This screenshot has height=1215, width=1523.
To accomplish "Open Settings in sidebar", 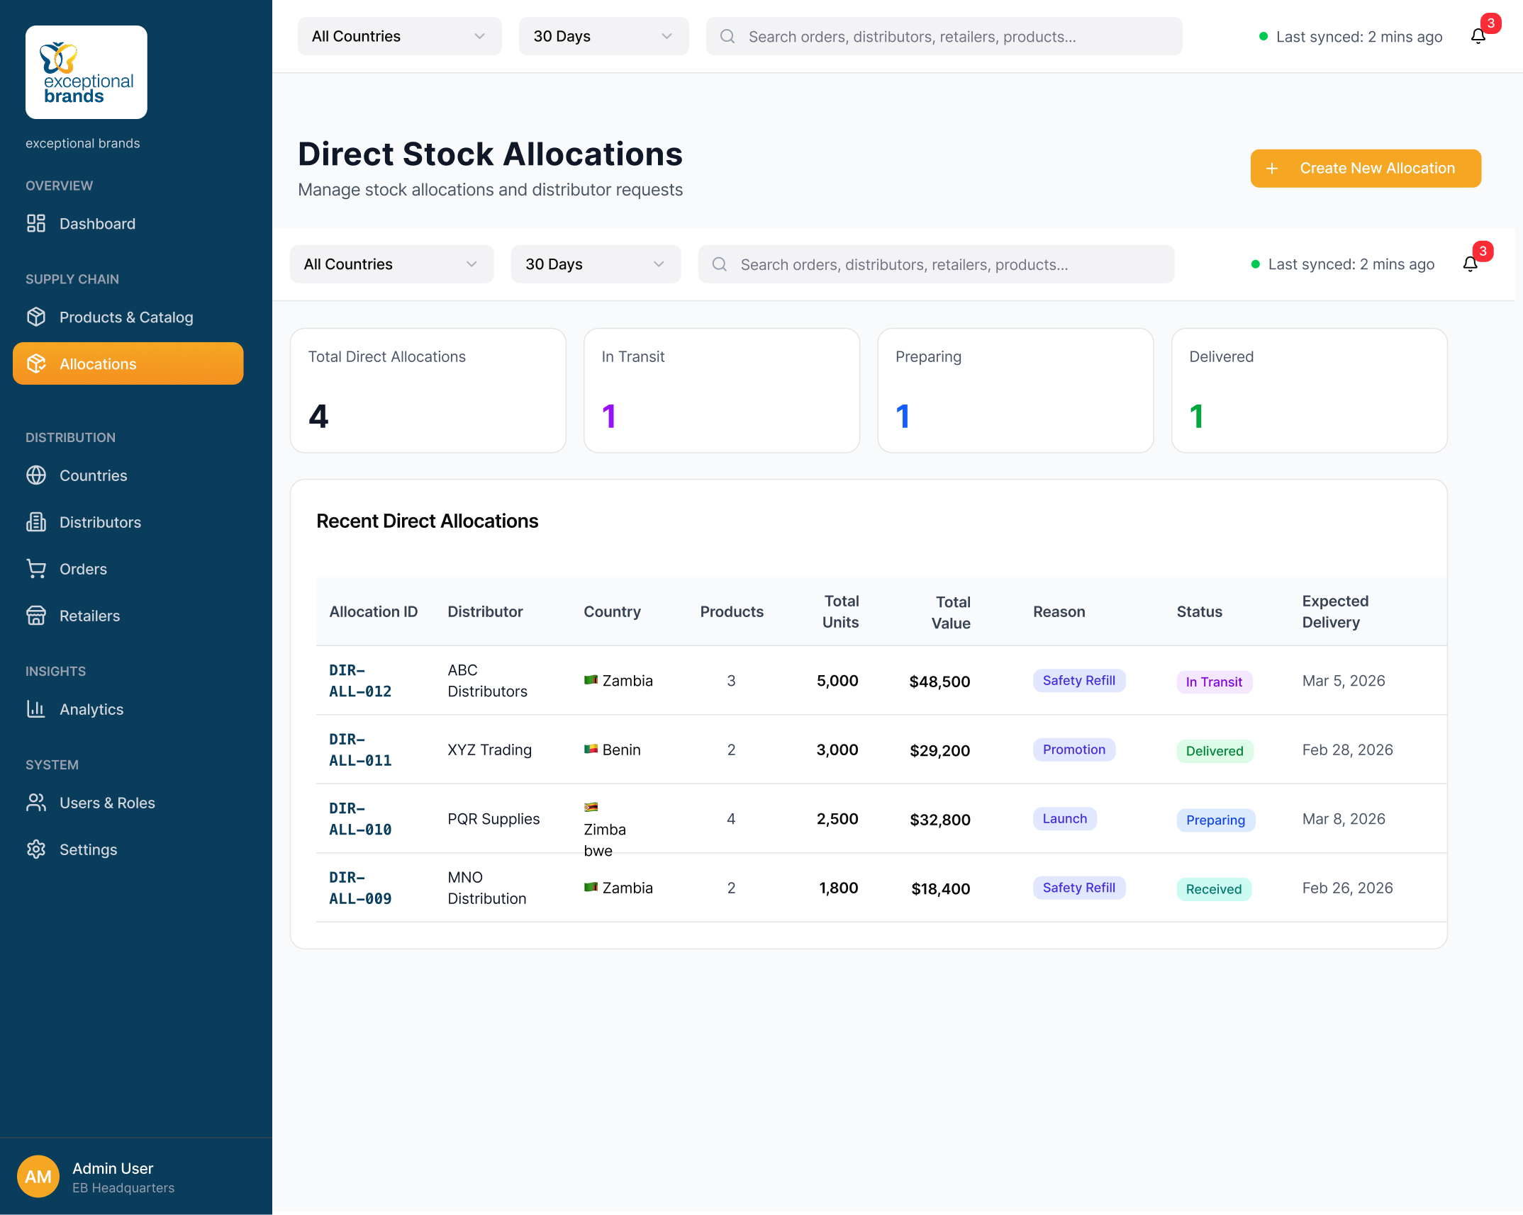I will (x=128, y=849).
